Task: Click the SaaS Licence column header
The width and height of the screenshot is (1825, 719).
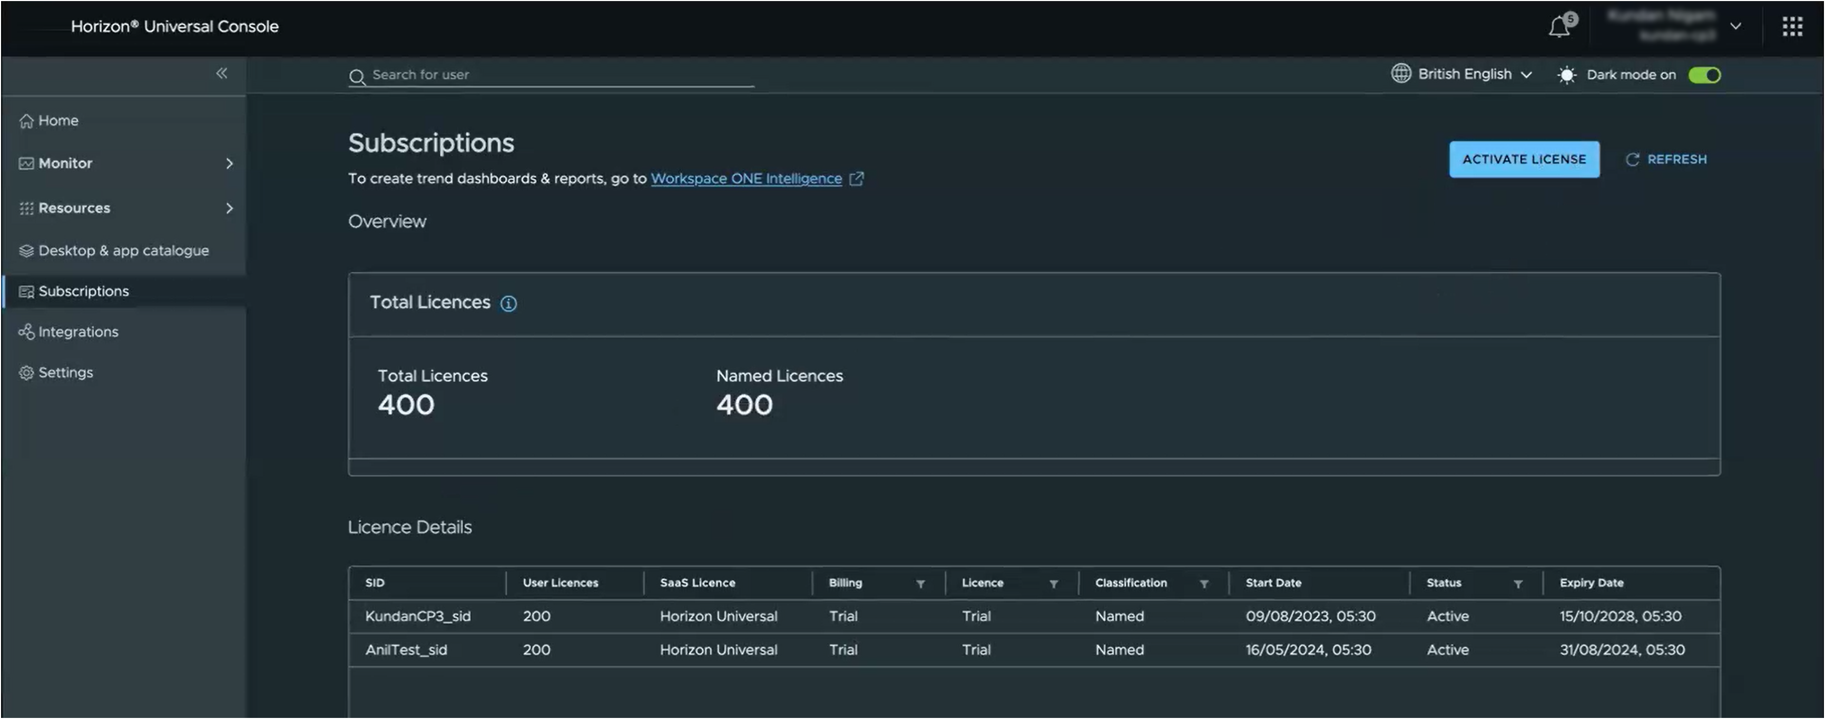Action: 697,583
